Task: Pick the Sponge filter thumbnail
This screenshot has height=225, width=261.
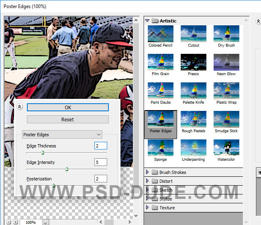Action: [x=161, y=148]
